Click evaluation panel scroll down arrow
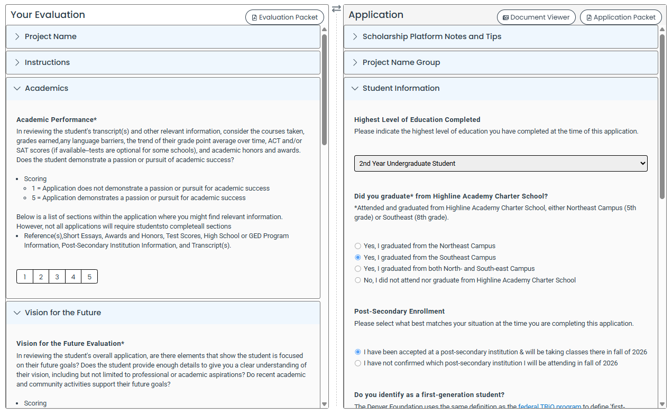This screenshot has height=415, width=672. pos(324,404)
